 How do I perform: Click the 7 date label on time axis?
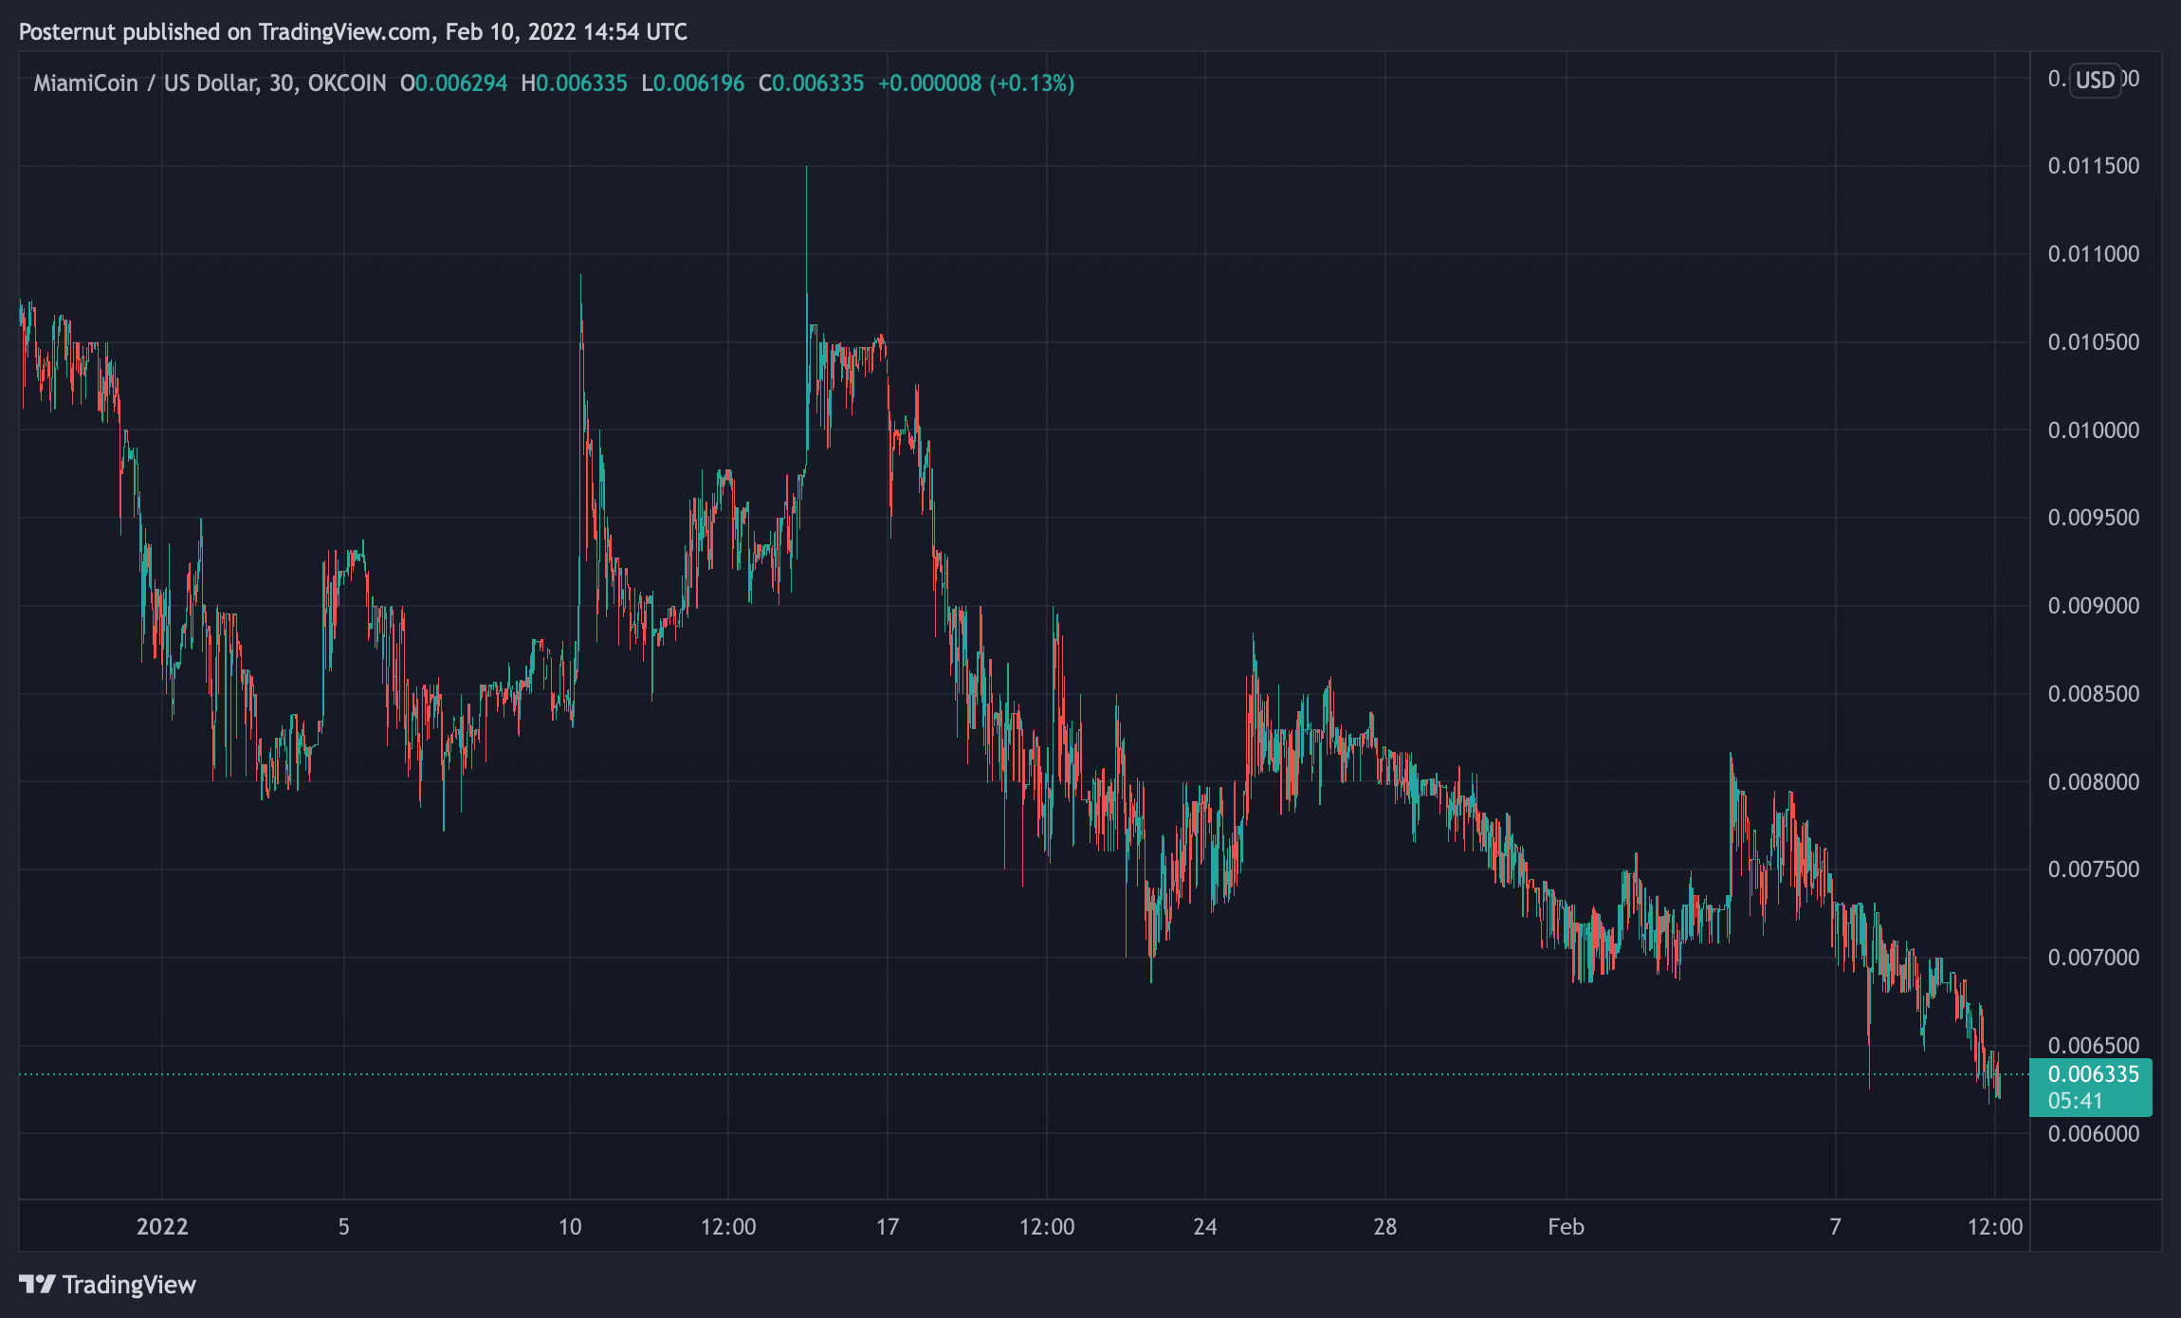(x=1836, y=1227)
